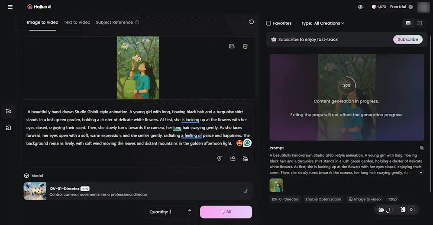Expand the full prompt text chevron

(421, 173)
